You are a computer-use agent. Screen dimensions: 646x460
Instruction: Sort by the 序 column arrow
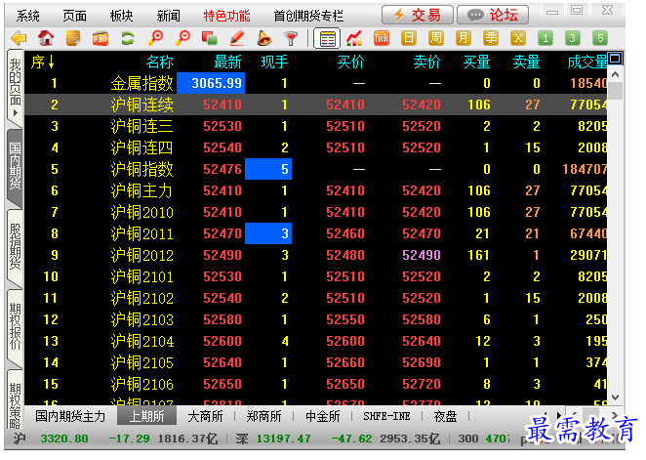coord(51,63)
